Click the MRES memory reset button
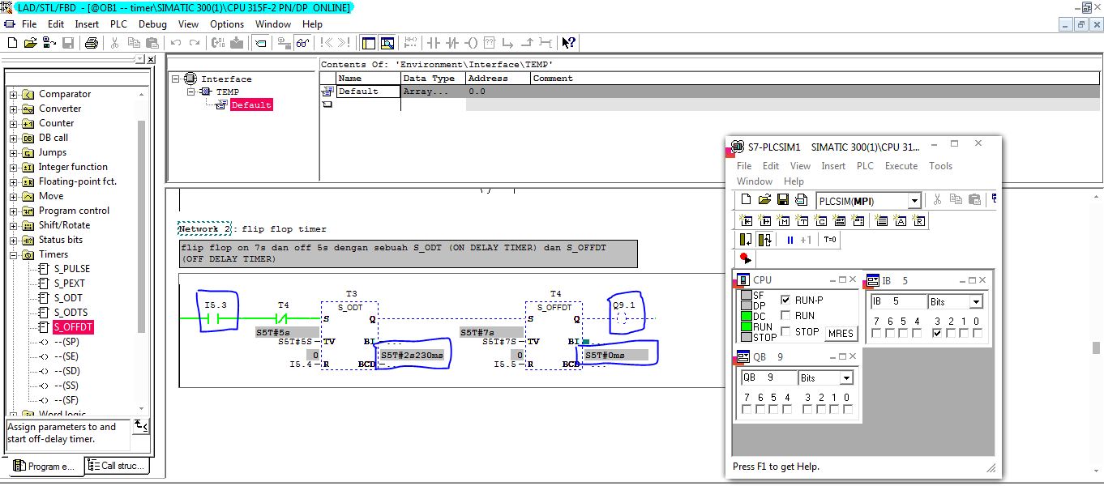Screen dimensions: 1104x486 (x=841, y=334)
